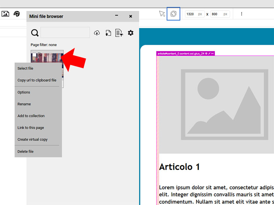This screenshot has width=274, height=205.
Task: Click the image icon in top toolbar
Action: [5, 14]
